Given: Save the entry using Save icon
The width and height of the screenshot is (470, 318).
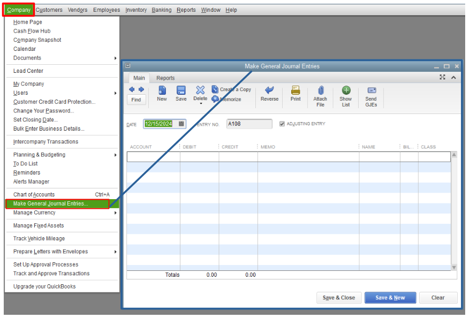Looking at the screenshot, I should (x=181, y=95).
